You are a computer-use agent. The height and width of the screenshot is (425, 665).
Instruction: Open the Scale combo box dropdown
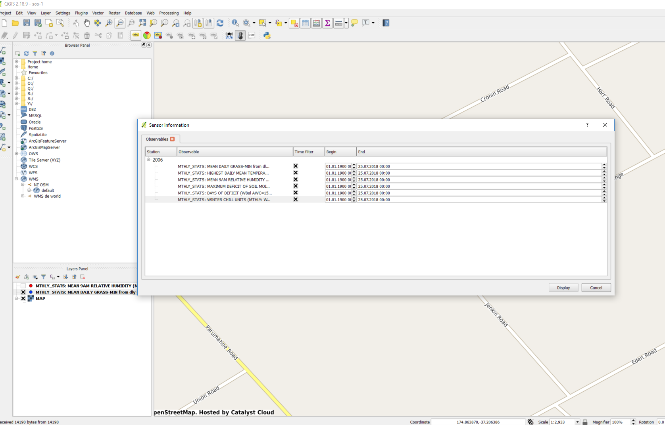577,422
